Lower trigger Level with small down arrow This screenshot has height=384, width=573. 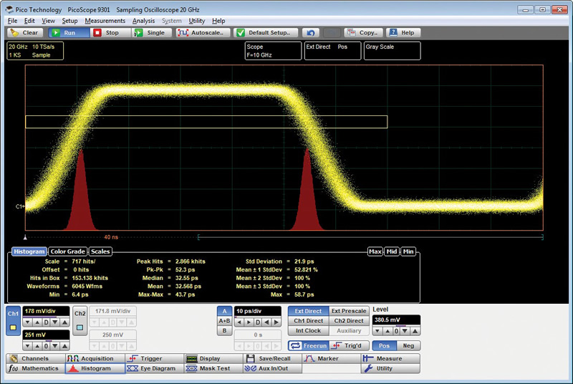tap(377, 331)
